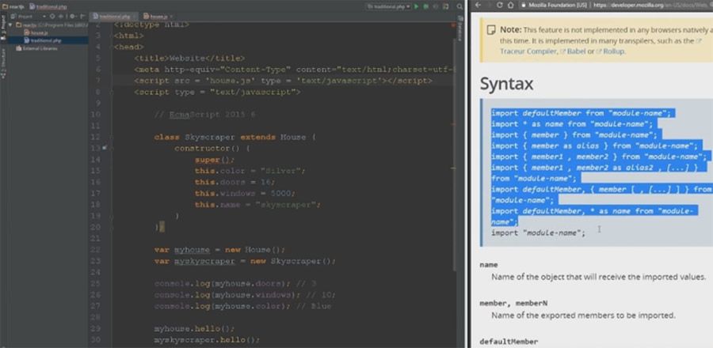Click in the code line 'class Skyscraper extends House'
The height and width of the screenshot is (348, 713).
click(x=234, y=137)
